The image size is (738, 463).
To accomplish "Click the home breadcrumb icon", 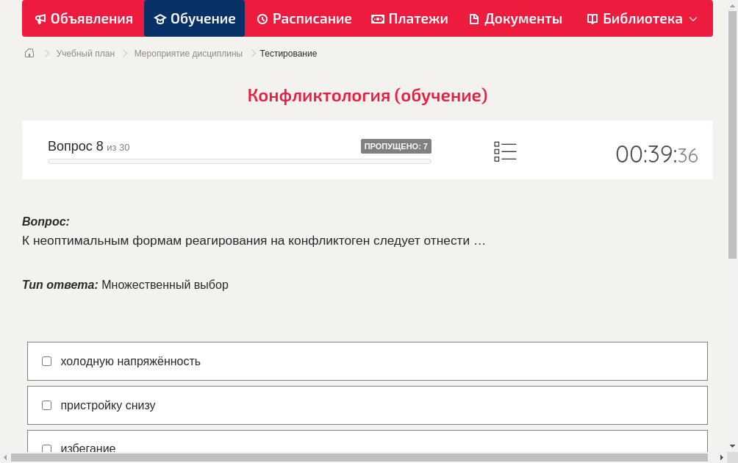I will [x=29, y=53].
